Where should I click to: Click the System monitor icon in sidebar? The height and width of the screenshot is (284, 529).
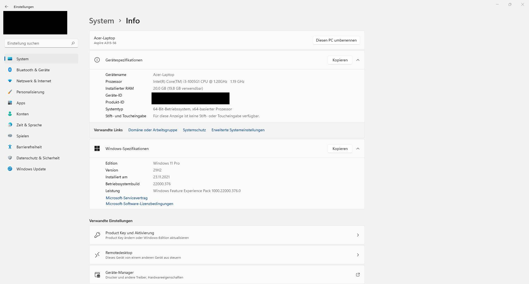tap(10, 59)
